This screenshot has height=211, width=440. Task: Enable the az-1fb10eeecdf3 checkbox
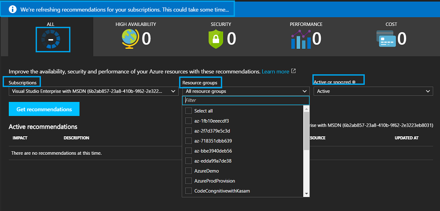coord(189,121)
